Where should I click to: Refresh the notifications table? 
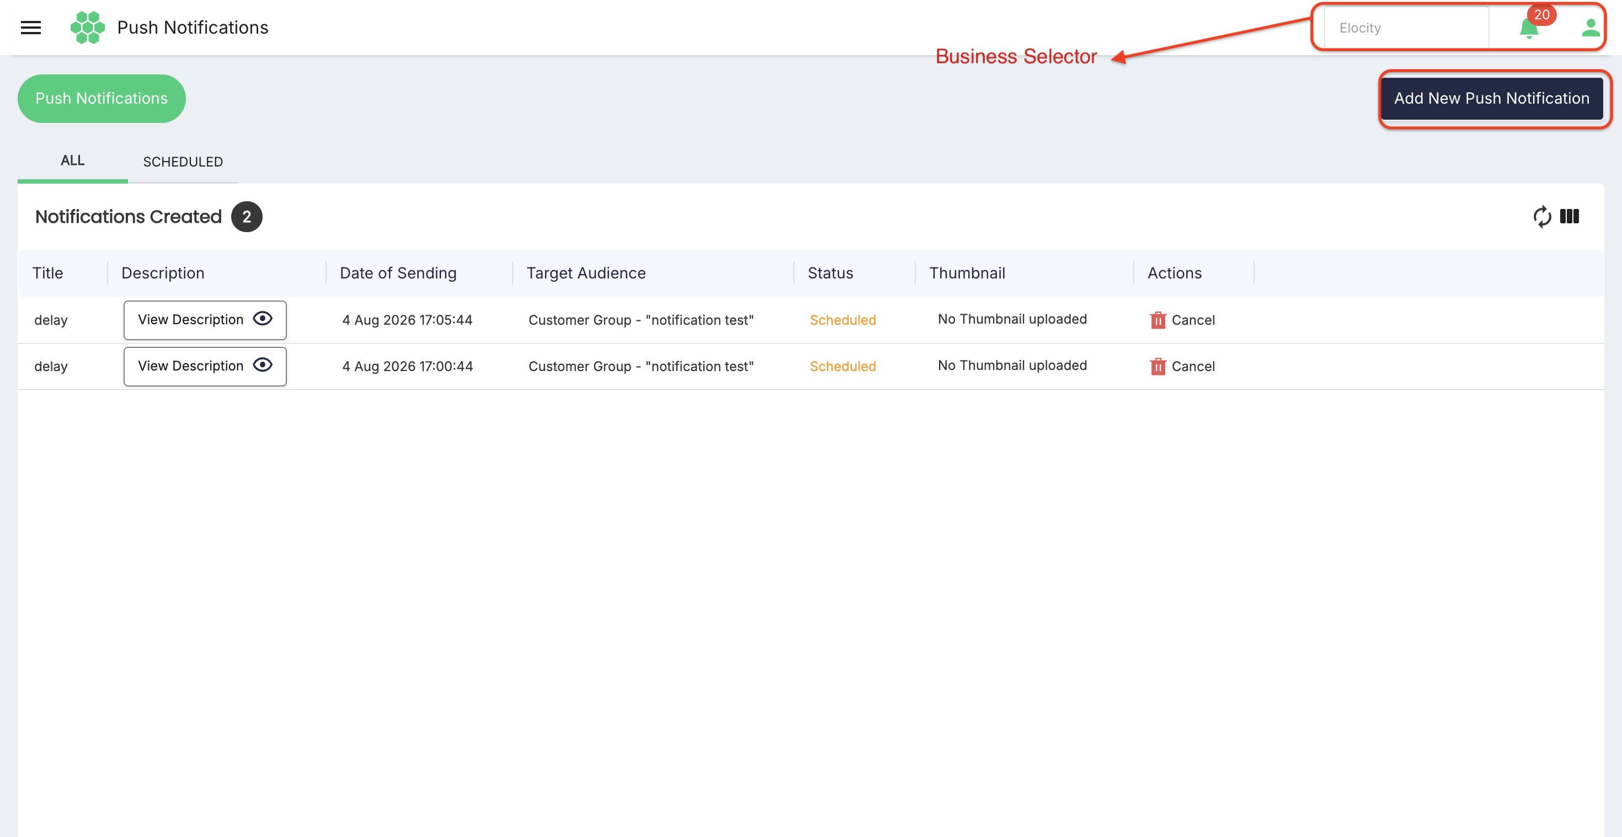[1542, 217]
